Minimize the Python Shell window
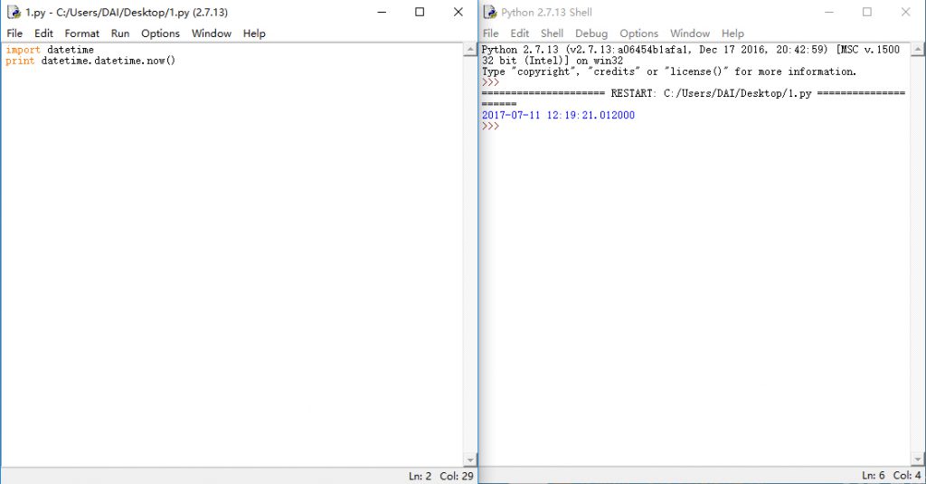This screenshot has width=926, height=484. tap(829, 12)
